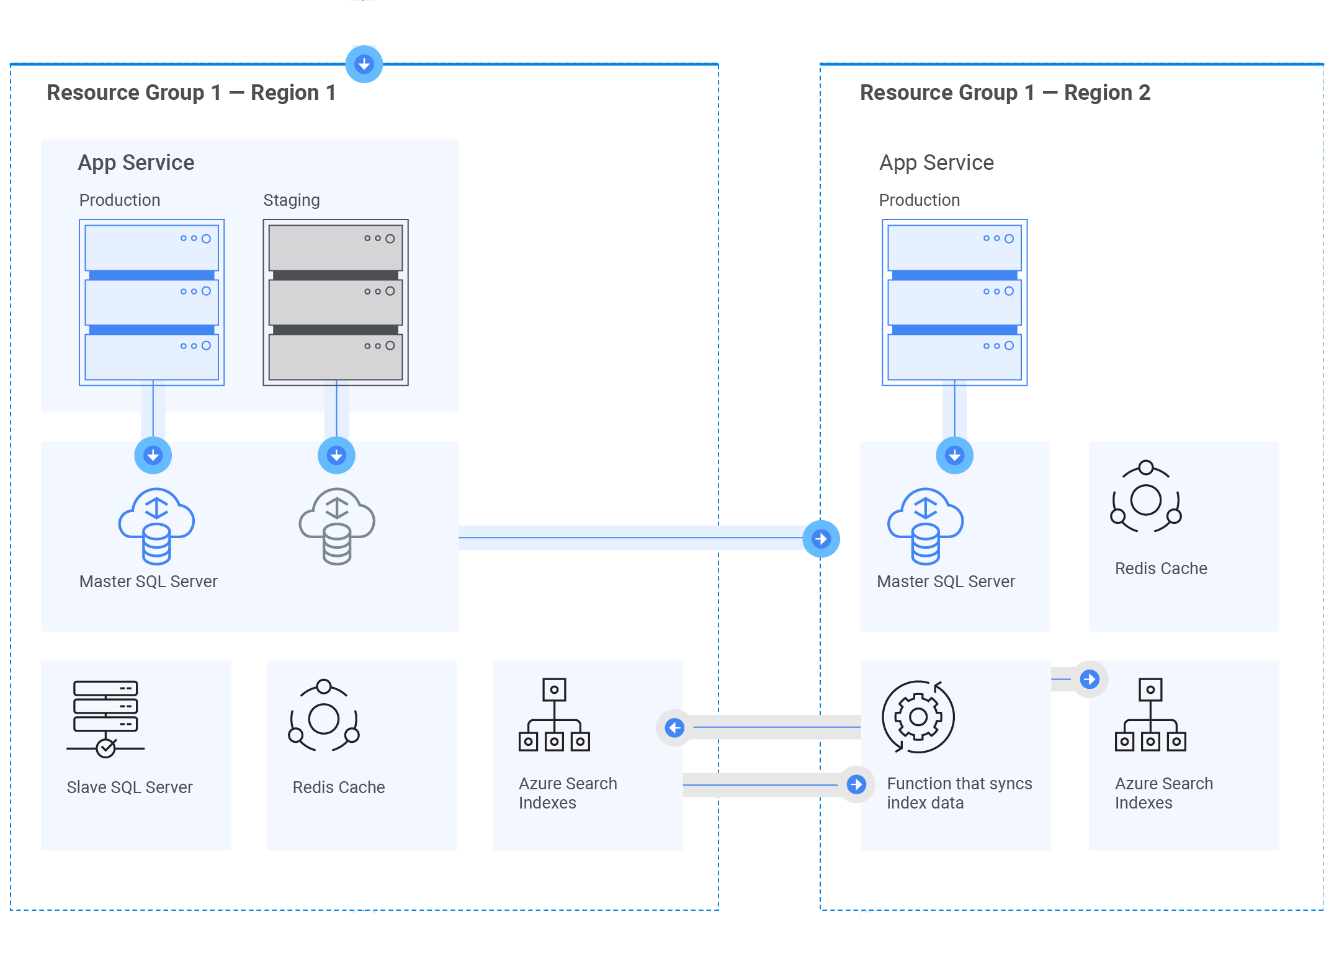
Task: Click down arrow below Staging server
Action: (336, 456)
